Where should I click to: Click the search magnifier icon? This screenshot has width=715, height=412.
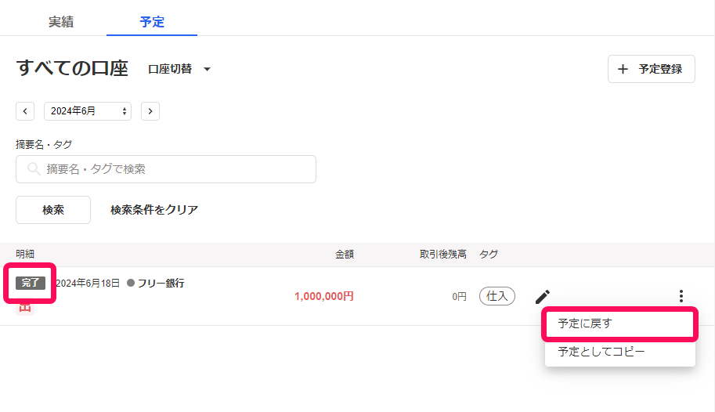click(x=34, y=169)
